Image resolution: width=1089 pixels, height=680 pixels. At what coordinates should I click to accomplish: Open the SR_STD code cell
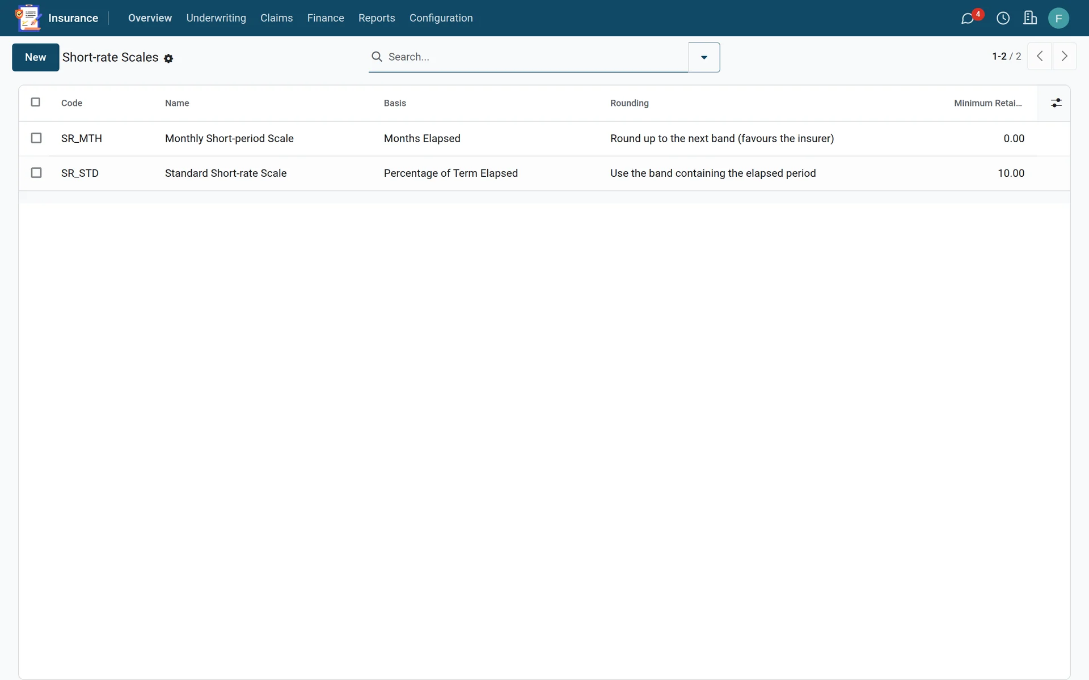tap(80, 173)
